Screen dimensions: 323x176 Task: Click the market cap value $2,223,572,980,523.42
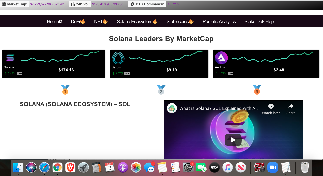[47, 4]
